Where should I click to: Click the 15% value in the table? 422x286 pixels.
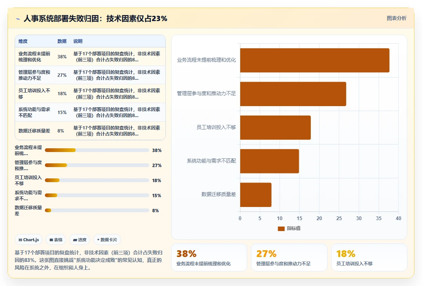[x=62, y=113]
